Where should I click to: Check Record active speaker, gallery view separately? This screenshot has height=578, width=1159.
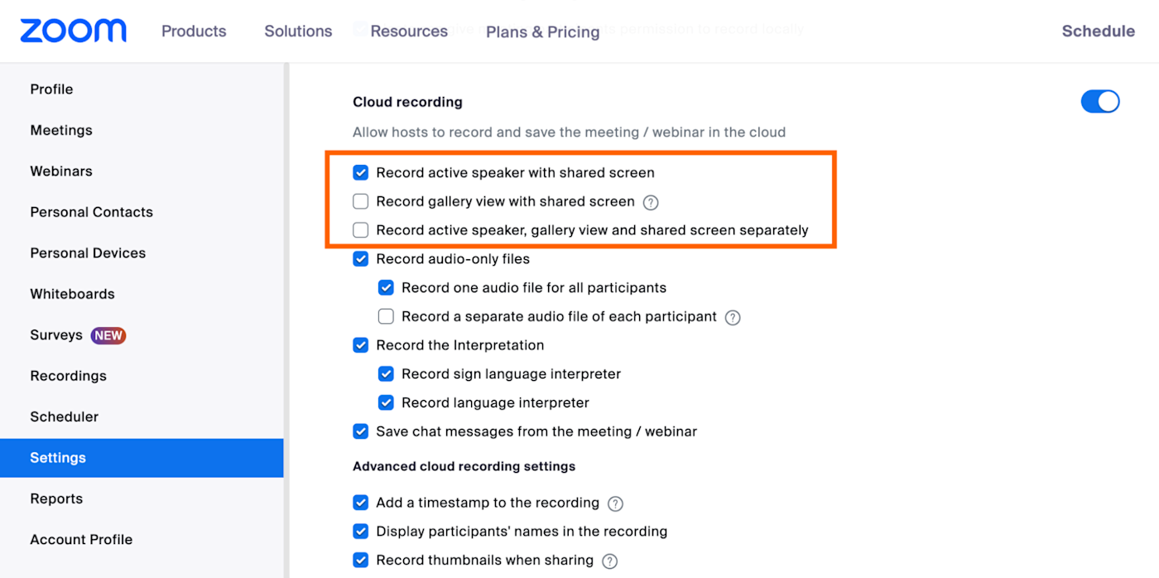tap(361, 230)
